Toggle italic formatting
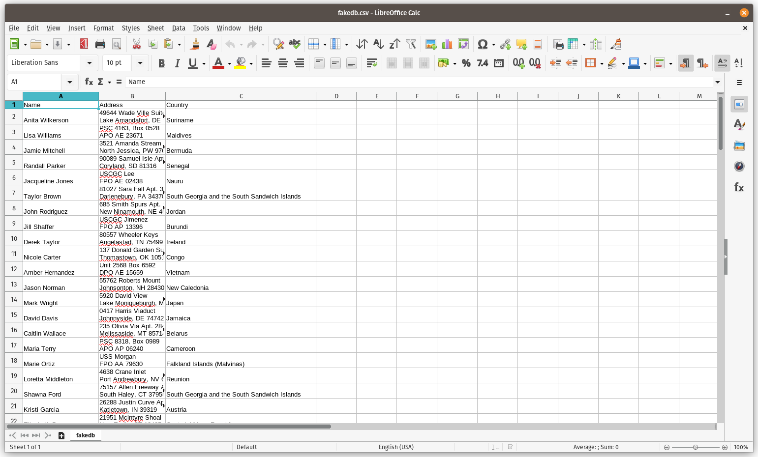The height and width of the screenshot is (457, 758). tap(177, 63)
